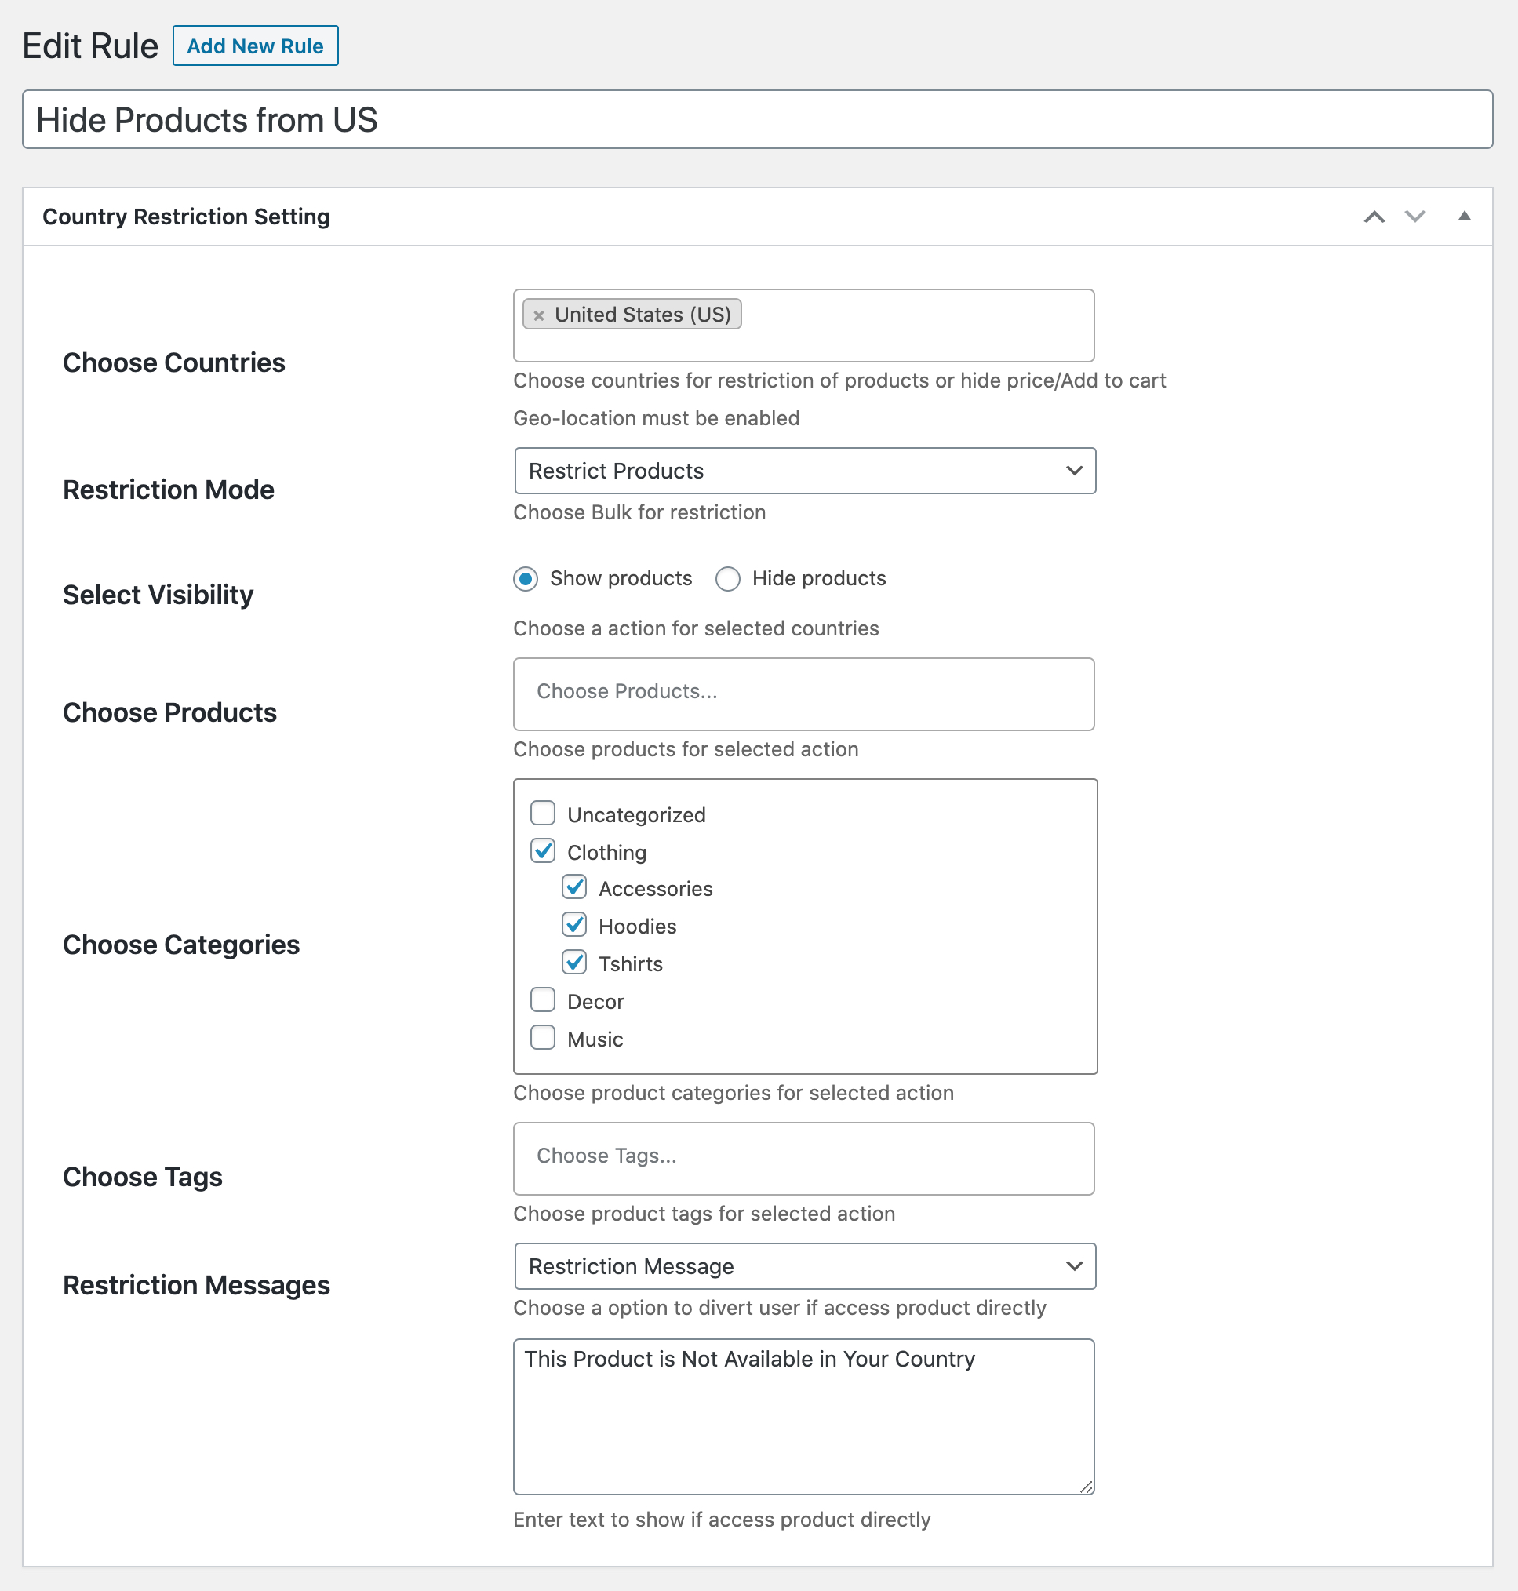
Task: Select the Show products radio button
Action: coord(525,579)
